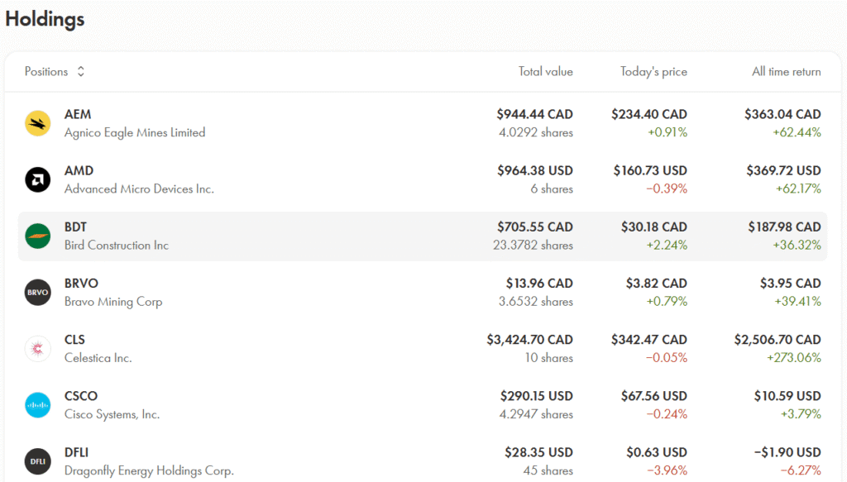Click the Bravo Mining BRVO logo icon
847x482 pixels.
point(38,292)
